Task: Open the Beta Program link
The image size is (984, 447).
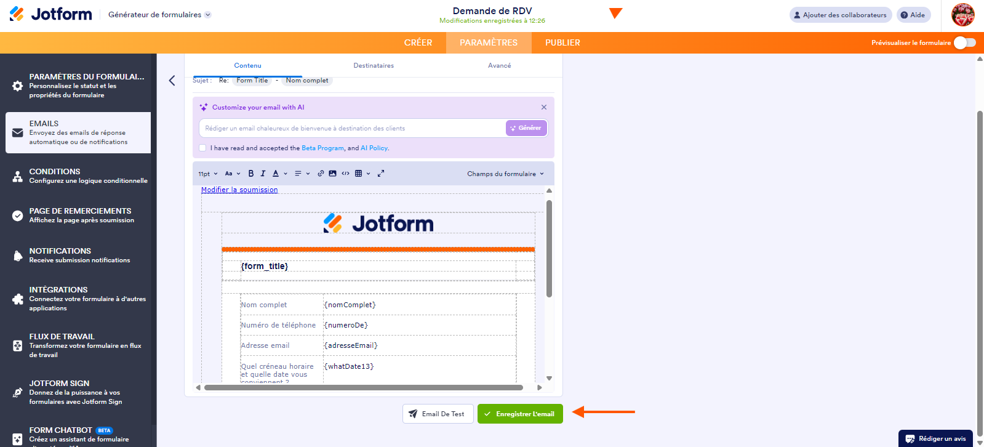Action: pyautogui.click(x=322, y=148)
